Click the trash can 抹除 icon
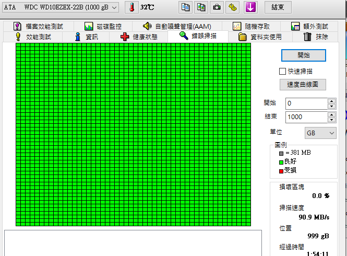Screen dimensions: 347x256 coord(307,37)
